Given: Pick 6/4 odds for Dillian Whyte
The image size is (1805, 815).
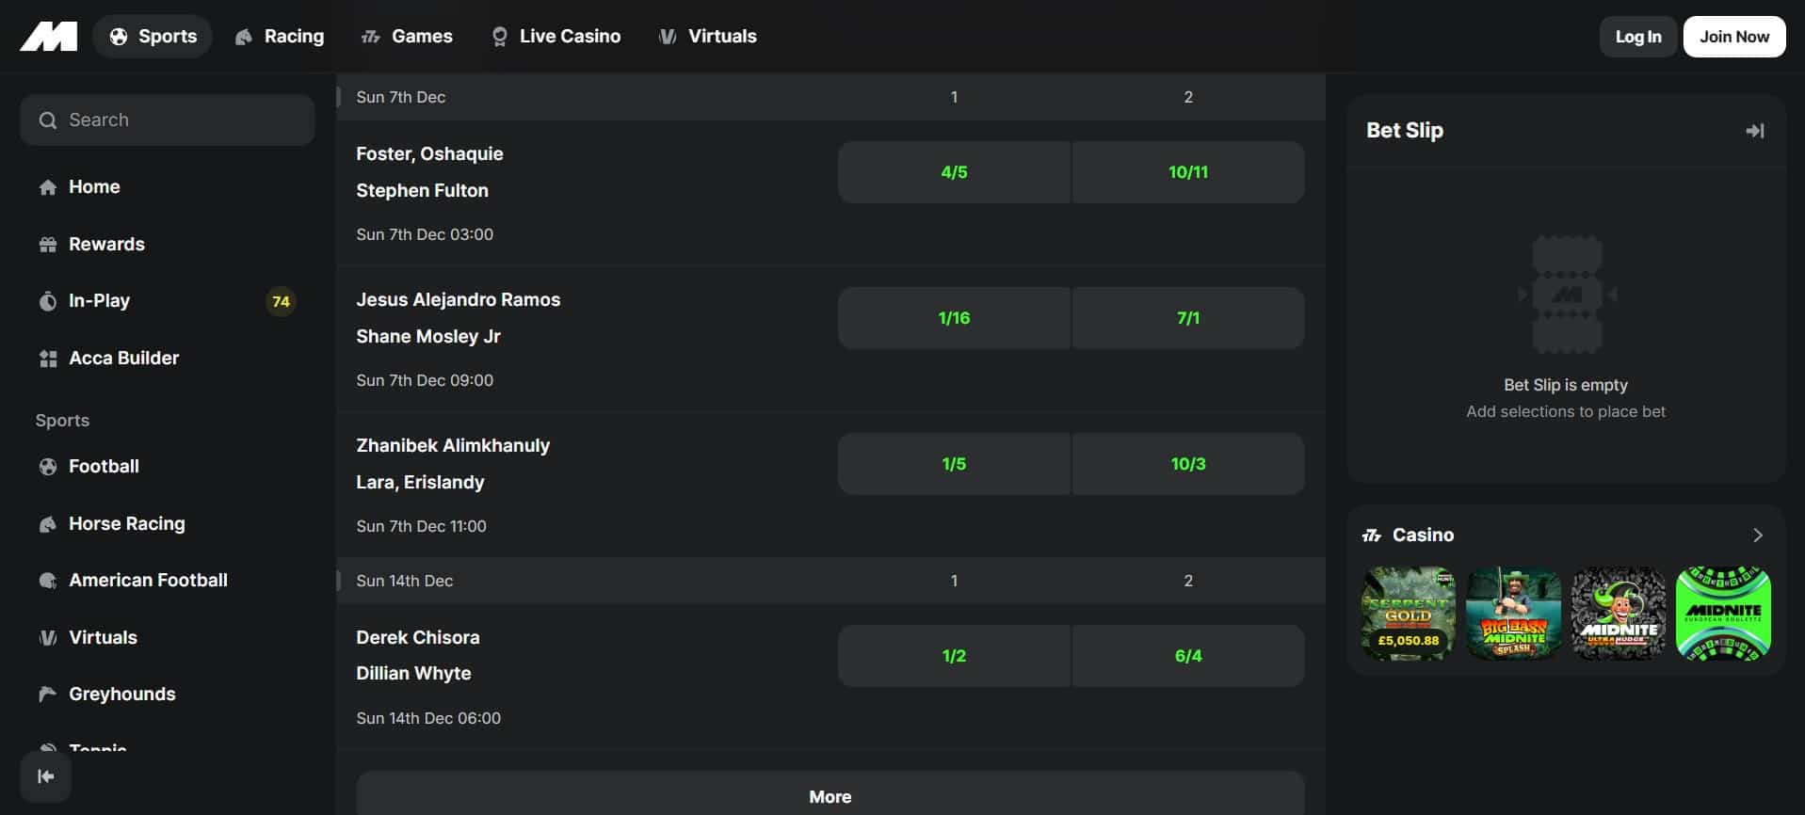Looking at the screenshot, I should click(x=1187, y=656).
